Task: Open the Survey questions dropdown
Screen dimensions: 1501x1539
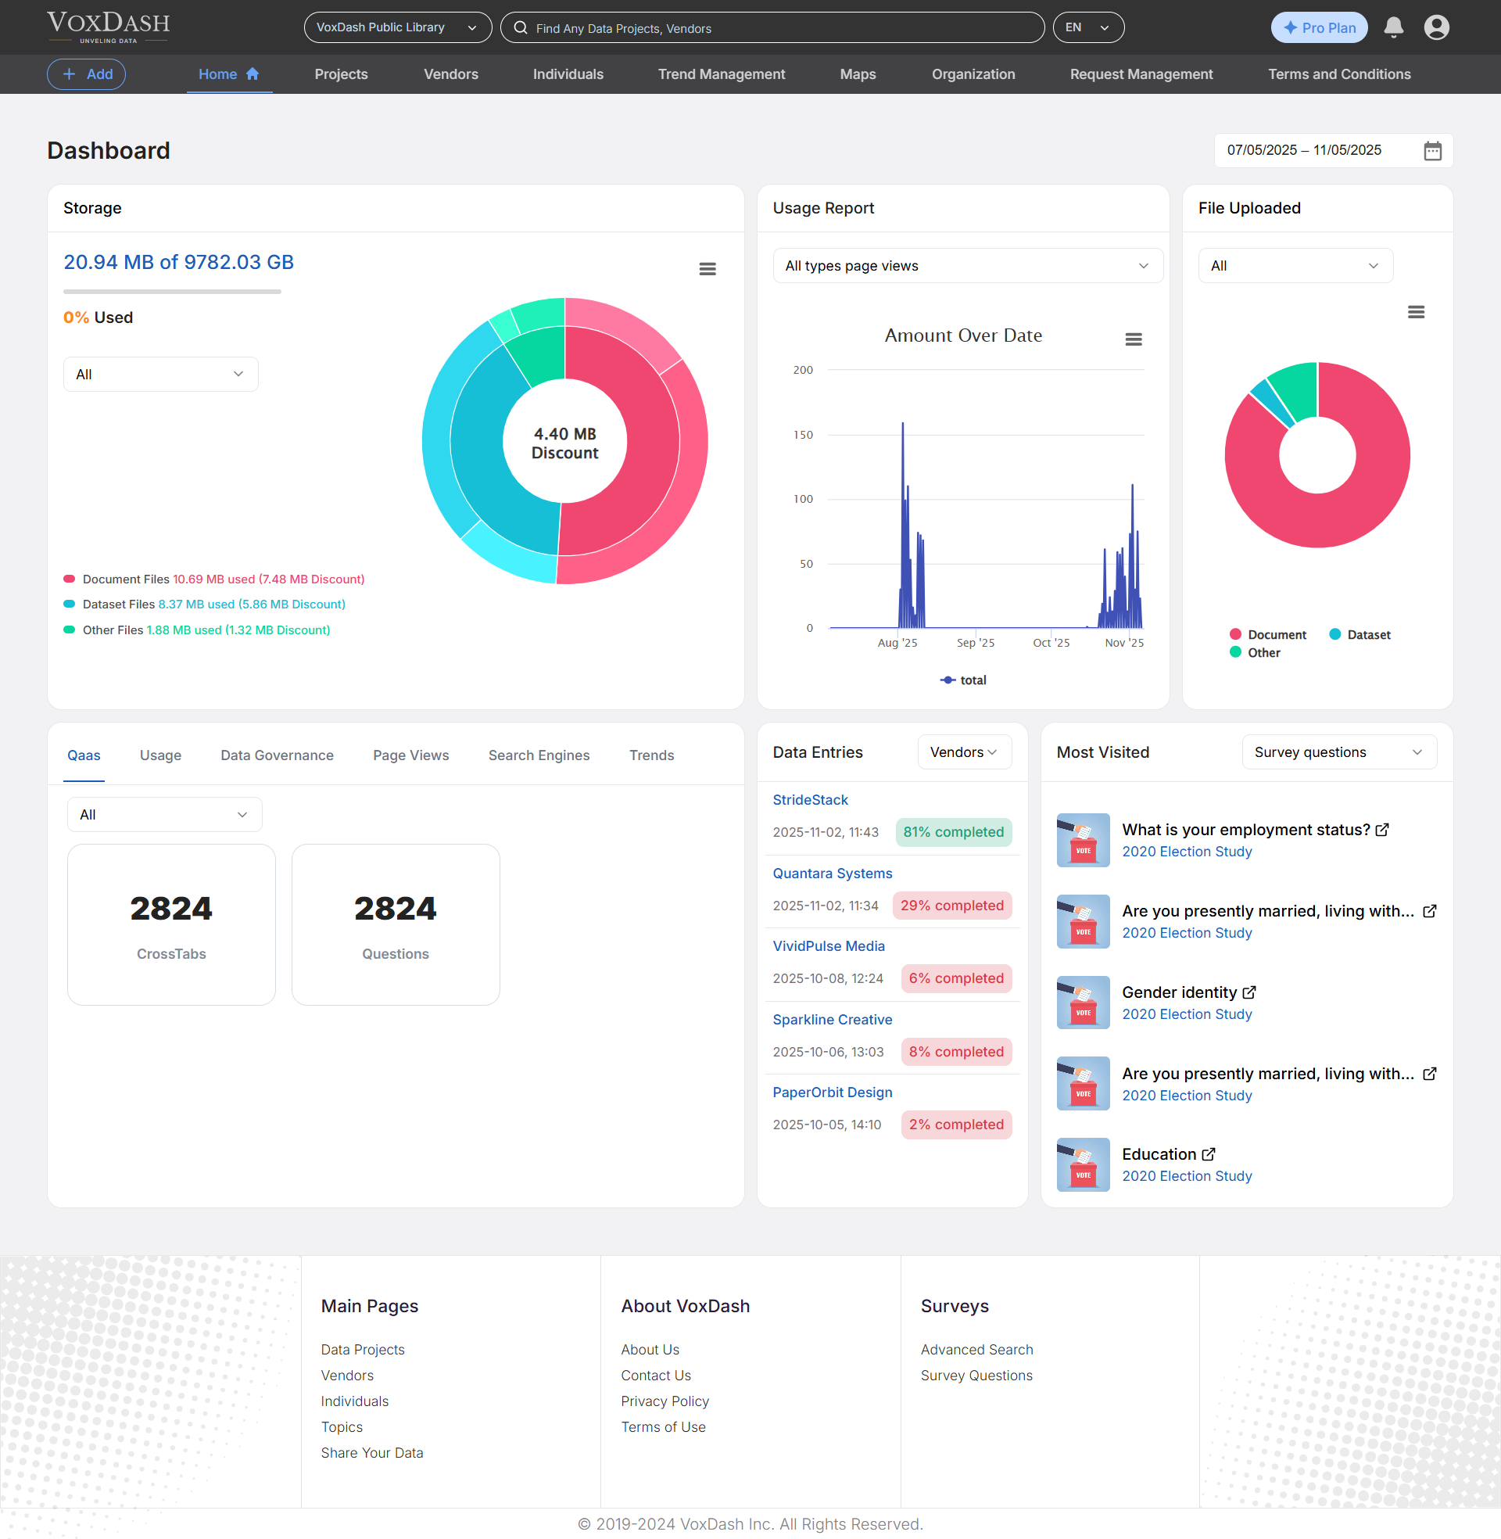Action: 1338,752
